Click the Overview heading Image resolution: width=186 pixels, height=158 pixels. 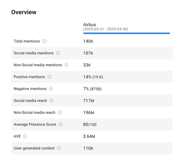(24, 12)
